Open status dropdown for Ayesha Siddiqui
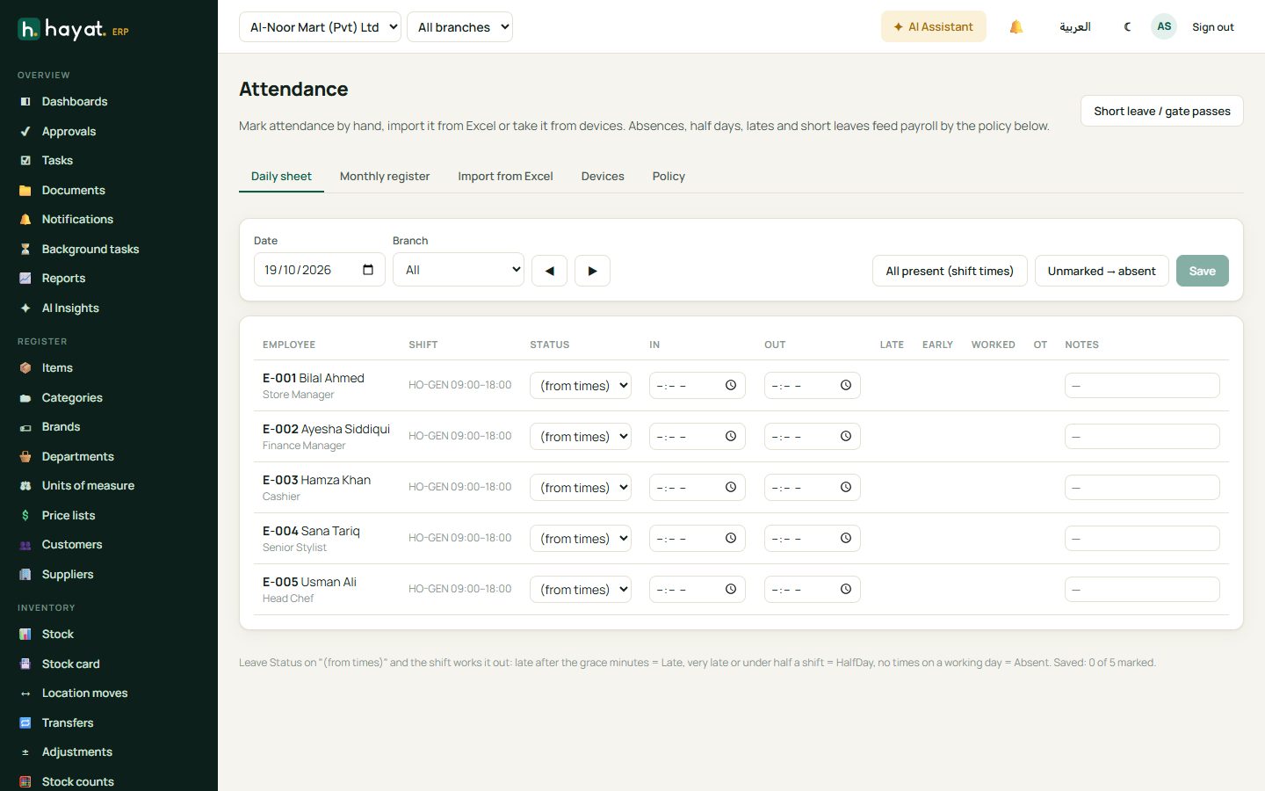The height and width of the screenshot is (791, 1265). pyautogui.click(x=581, y=436)
